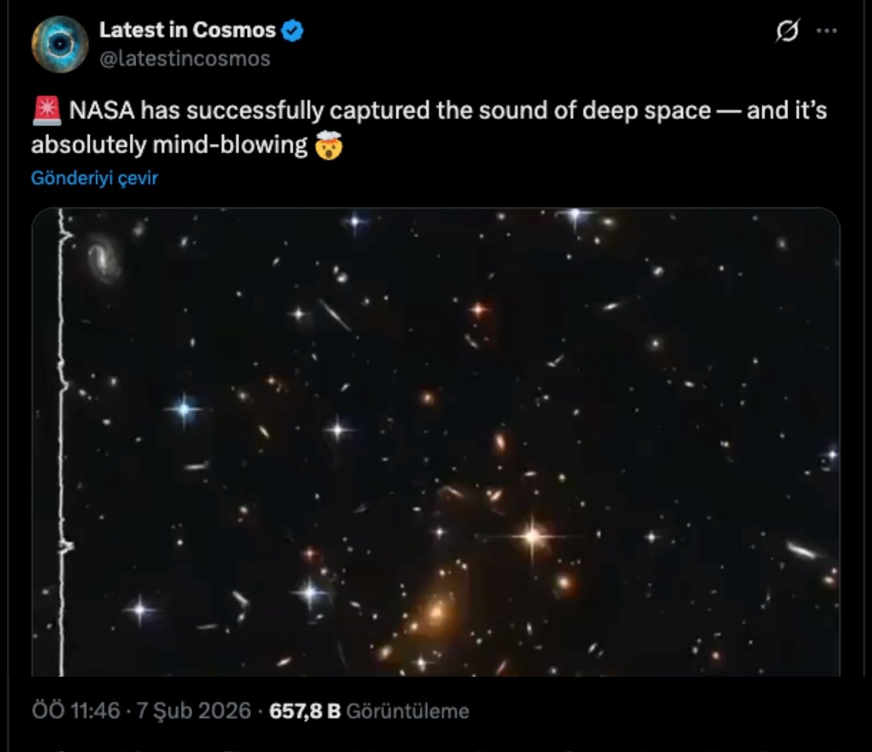
Task: Click the ÖÖ 11:46 timestamp
Action: pyautogui.click(x=76, y=711)
